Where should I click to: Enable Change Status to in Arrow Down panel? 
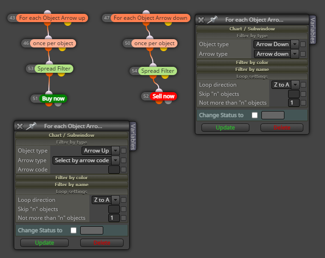point(255,115)
